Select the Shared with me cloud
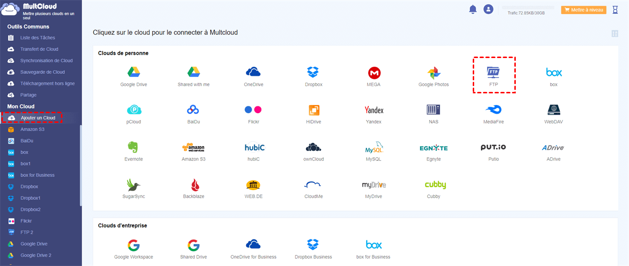The width and height of the screenshot is (629, 266). coord(194,77)
